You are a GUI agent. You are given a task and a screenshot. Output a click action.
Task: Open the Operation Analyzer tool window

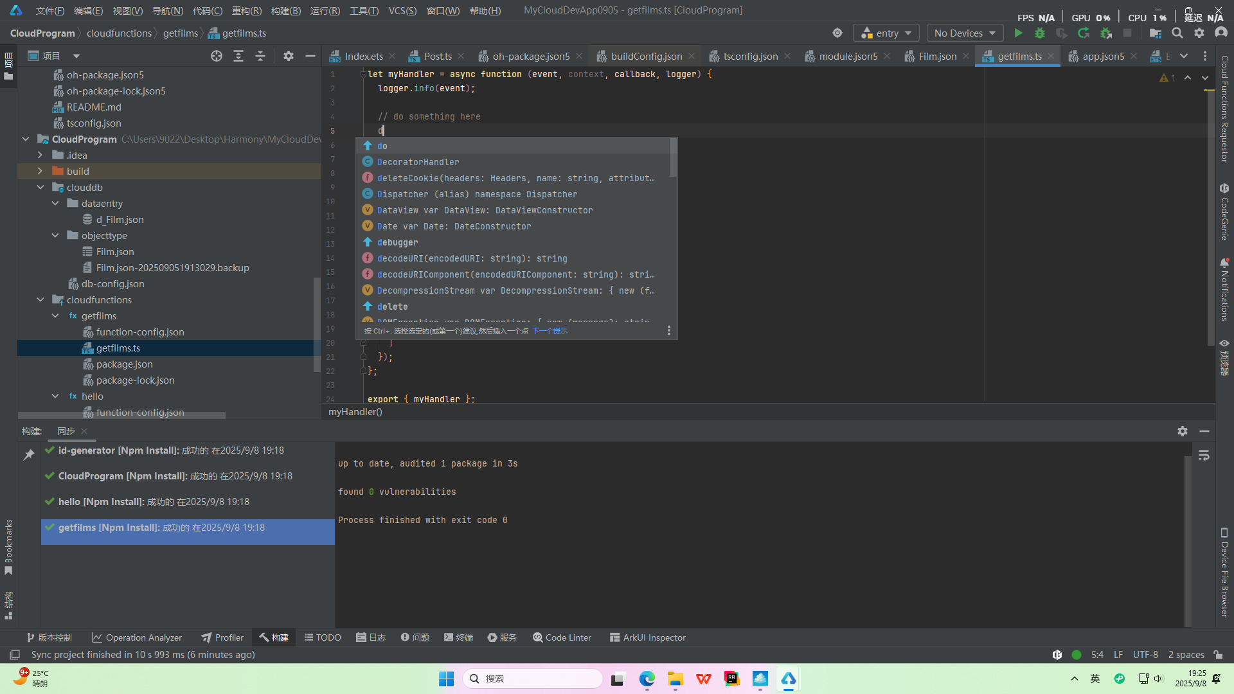(x=137, y=637)
